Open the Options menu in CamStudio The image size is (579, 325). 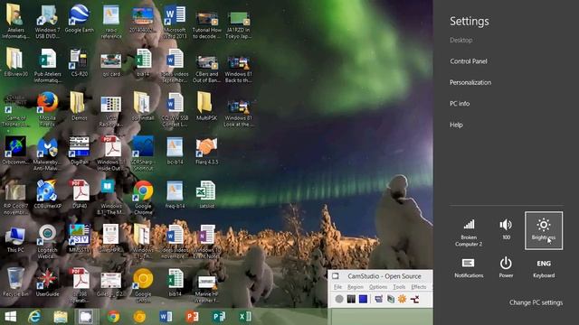pyautogui.click(x=378, y=287)
